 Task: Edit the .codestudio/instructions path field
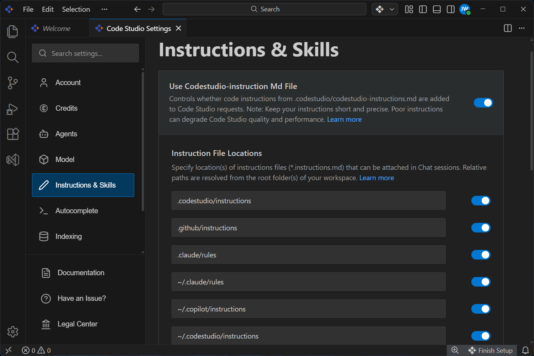pos(309,201)
